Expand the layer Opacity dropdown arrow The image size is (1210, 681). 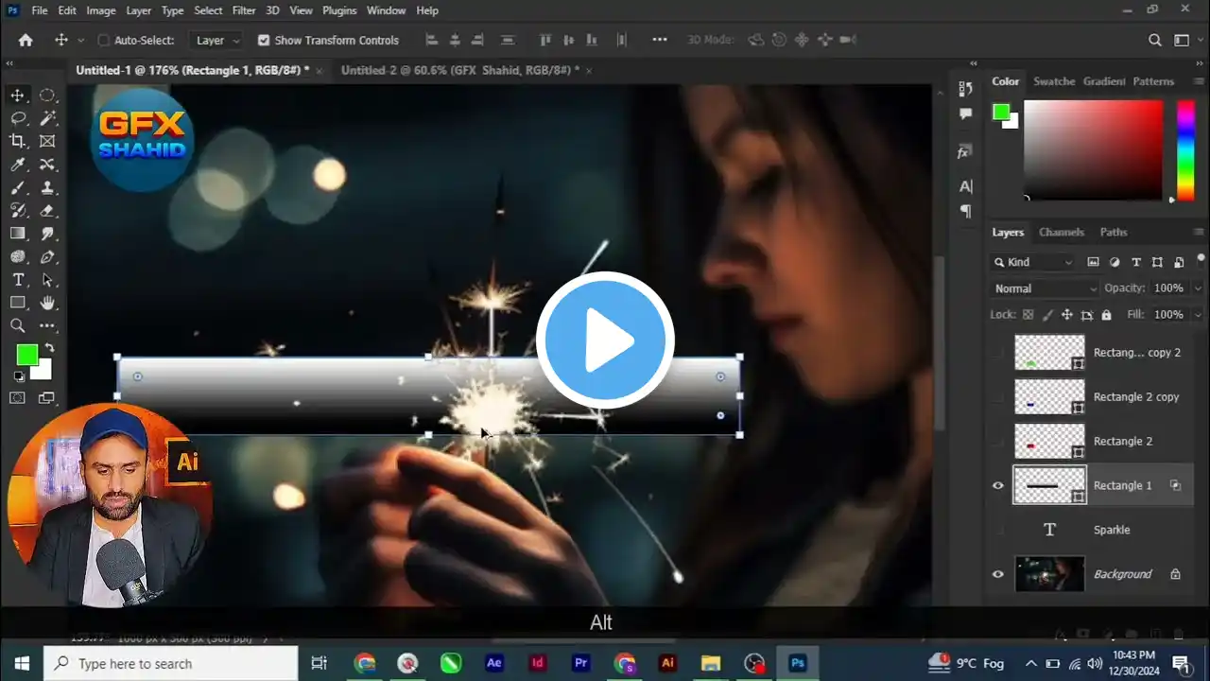coord(1198,288)
